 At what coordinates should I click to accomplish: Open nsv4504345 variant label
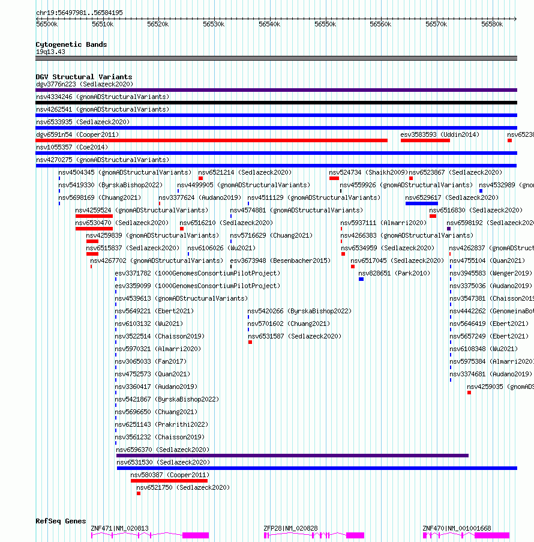point(125,172)
